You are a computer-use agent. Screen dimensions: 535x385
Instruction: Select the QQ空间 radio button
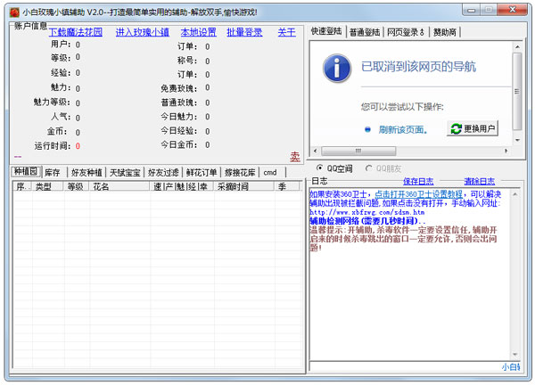click(320, 168)
